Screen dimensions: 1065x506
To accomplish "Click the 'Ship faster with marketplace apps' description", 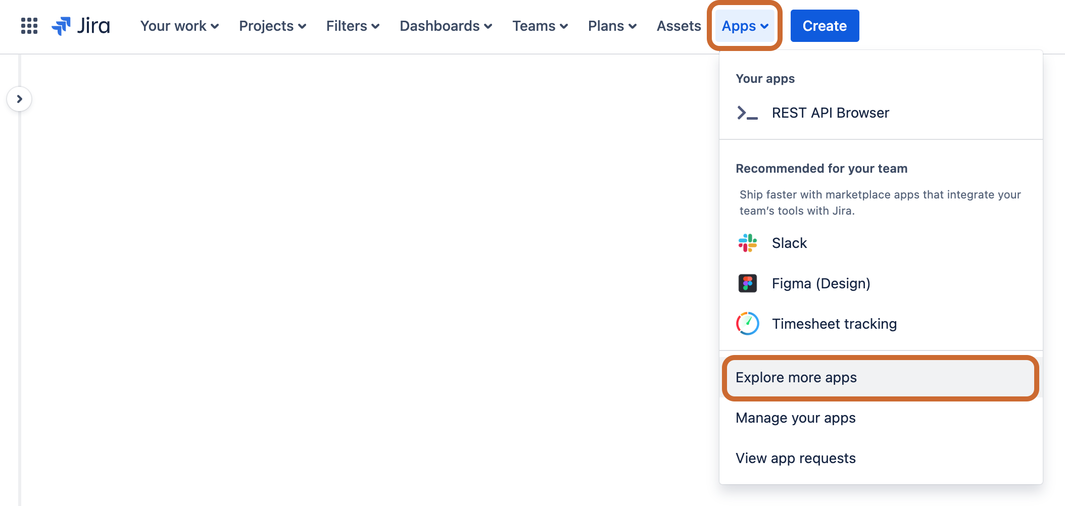I will point(880,203).
